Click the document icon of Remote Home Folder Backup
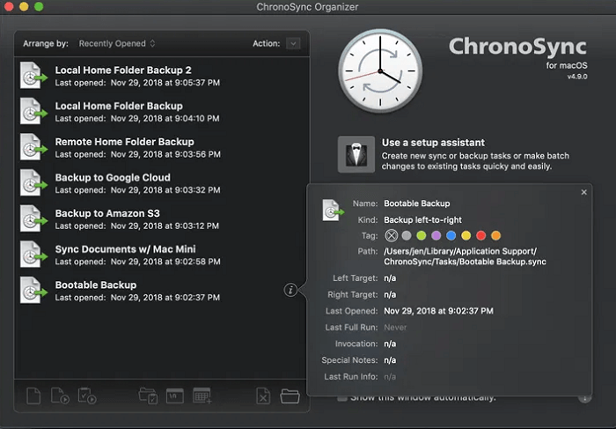Image resolution: width=616 pixels, height=429 pixels. [33, 147]
